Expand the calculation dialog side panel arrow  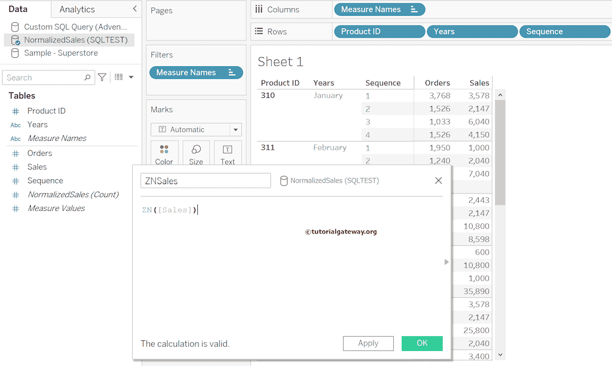(446, 261)
